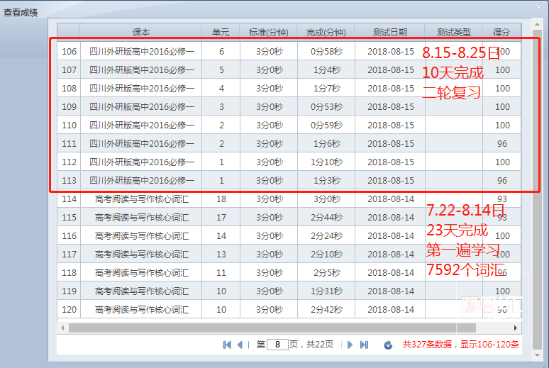This screenshot has width=549, height=368.
Task: Click the horizontal scrollbar thumb
Action: [x=272, y=328]
